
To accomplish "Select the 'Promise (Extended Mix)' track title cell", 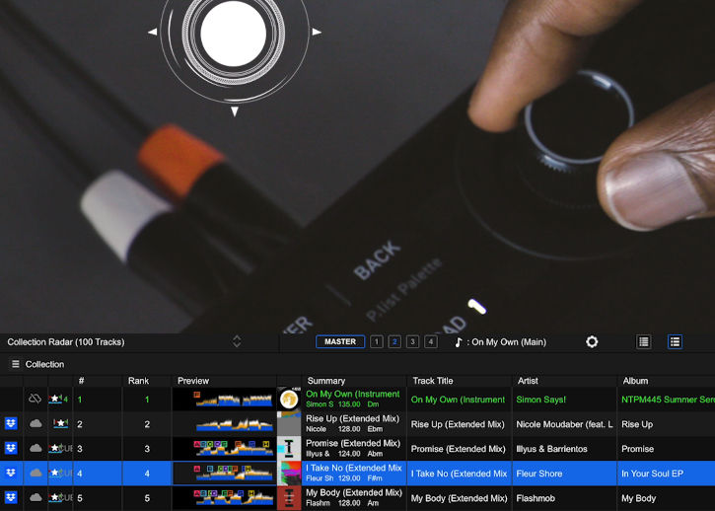I will 459,449.
